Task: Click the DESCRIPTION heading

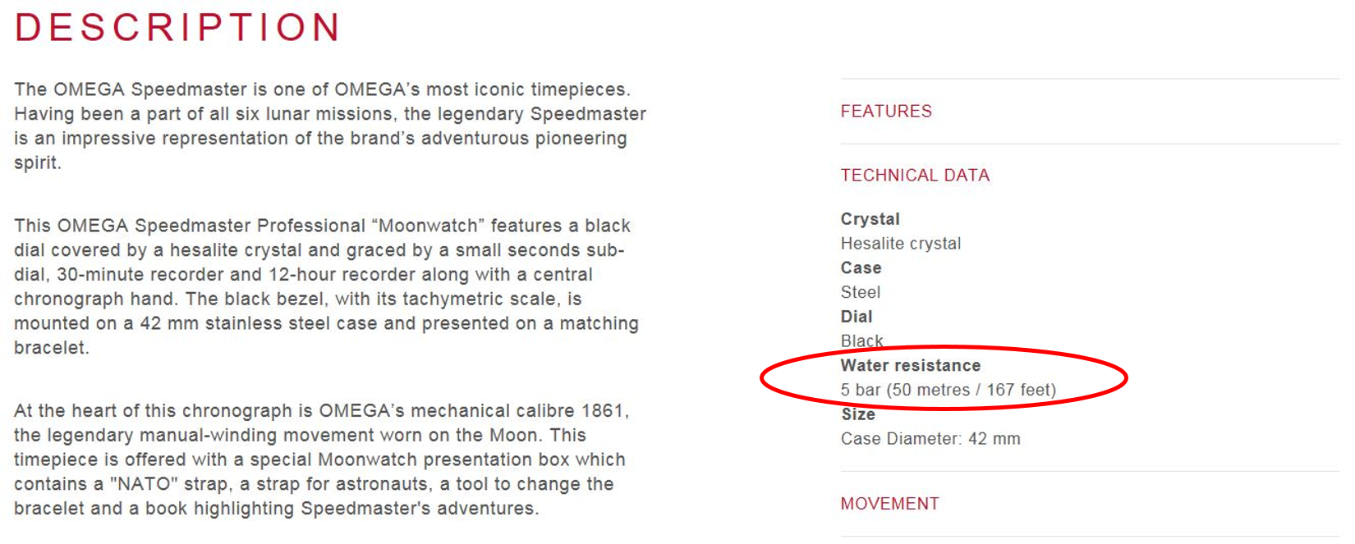Action: (177, 27)
